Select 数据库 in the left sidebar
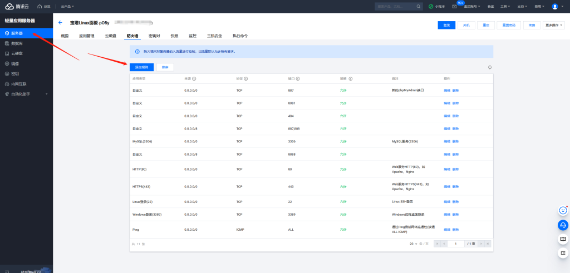Image resolution: width=570 pixels, height=273 pixels. pyautogui.click(x=17, y=43)
